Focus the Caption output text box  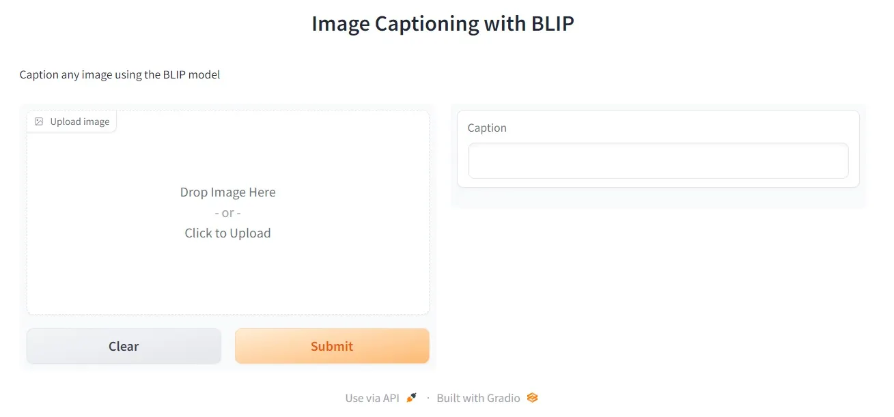(658, 161)
